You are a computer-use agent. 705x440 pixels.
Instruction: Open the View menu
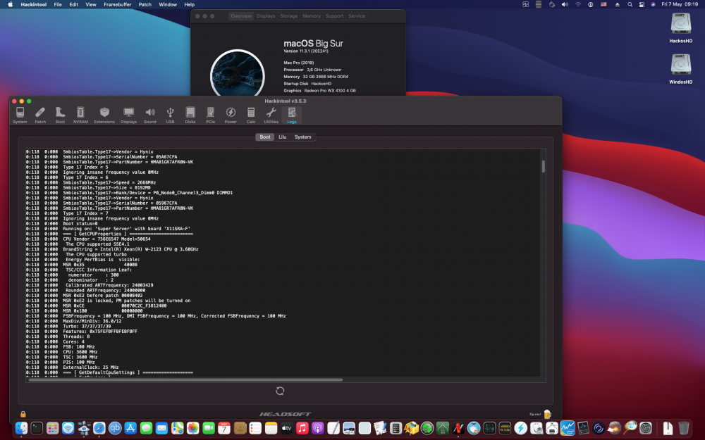[x=91, y=4]
